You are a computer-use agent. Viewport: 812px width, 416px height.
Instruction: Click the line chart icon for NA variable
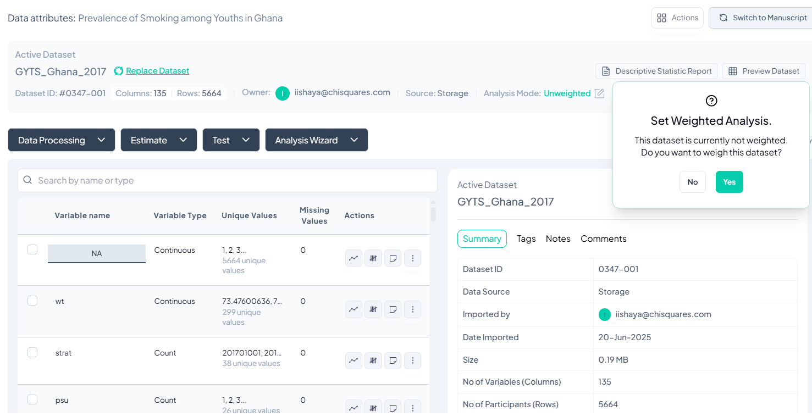(x=353, y=258)
